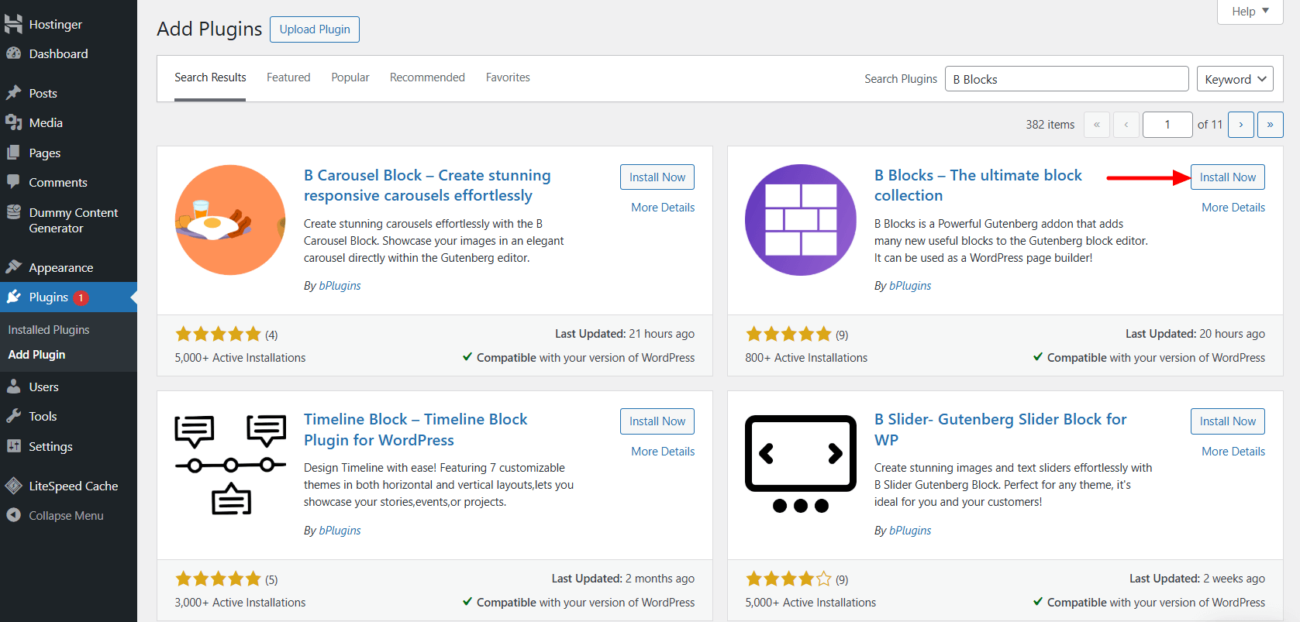Click the '382 items' result count
This screenshot has width=1300, height=622.
click(x=1050, y=125)
